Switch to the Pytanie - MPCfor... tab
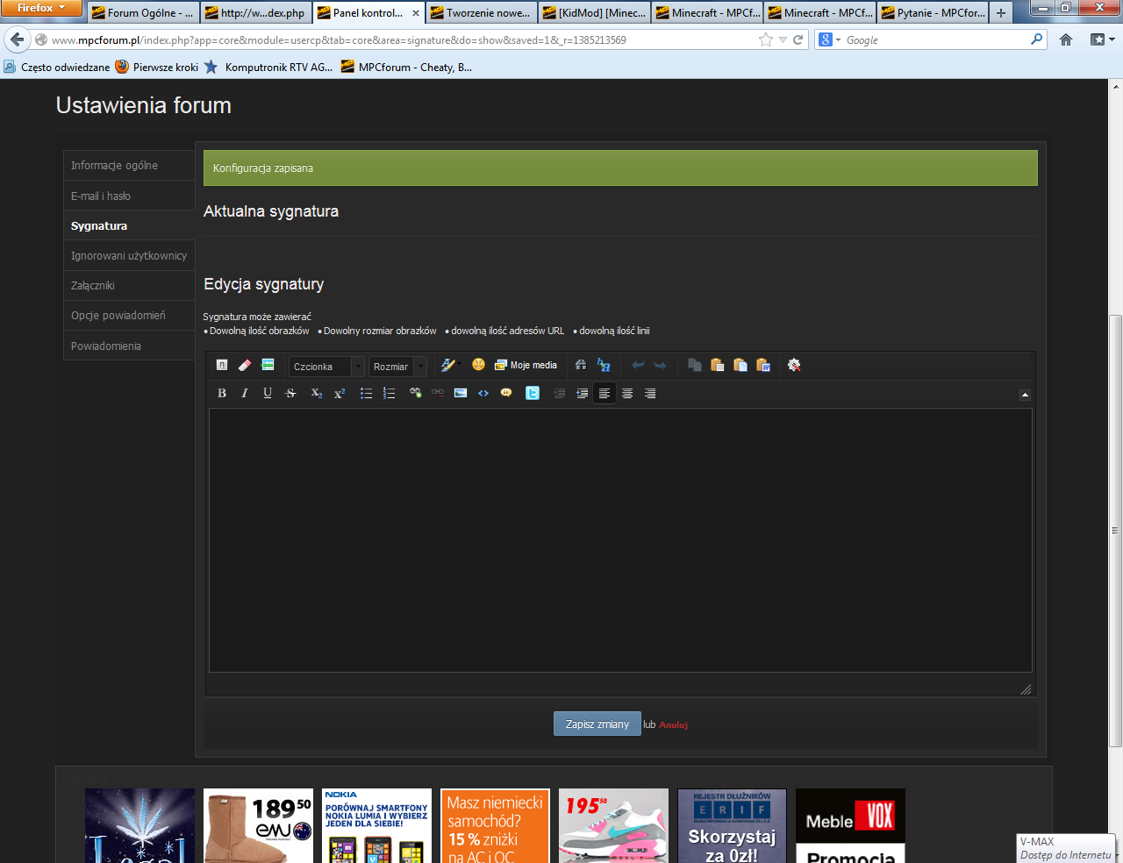 point(933,12)
